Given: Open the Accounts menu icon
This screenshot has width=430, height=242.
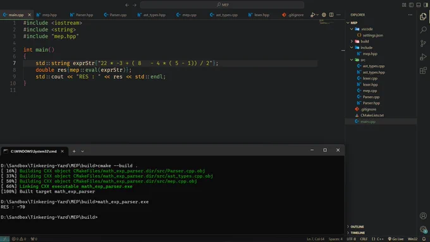Looking at the screenshot, I should pyautogui.click(x=423, y=215).
